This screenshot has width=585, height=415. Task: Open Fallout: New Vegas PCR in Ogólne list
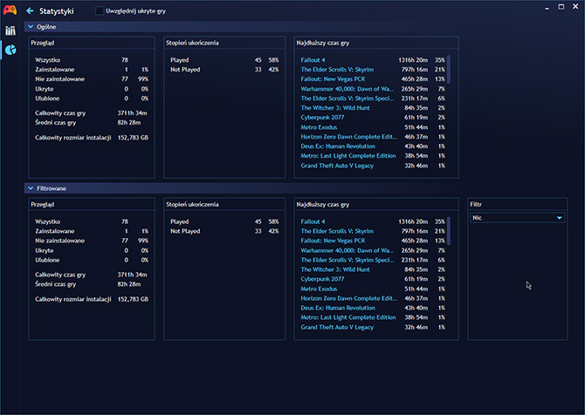(333, 79)
